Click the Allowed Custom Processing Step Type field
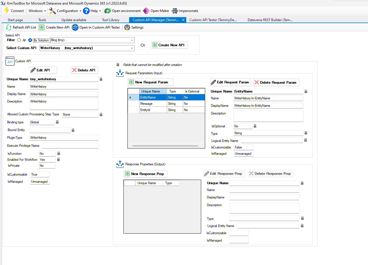This screenshot has width=368, height=265. click(80, 115)
